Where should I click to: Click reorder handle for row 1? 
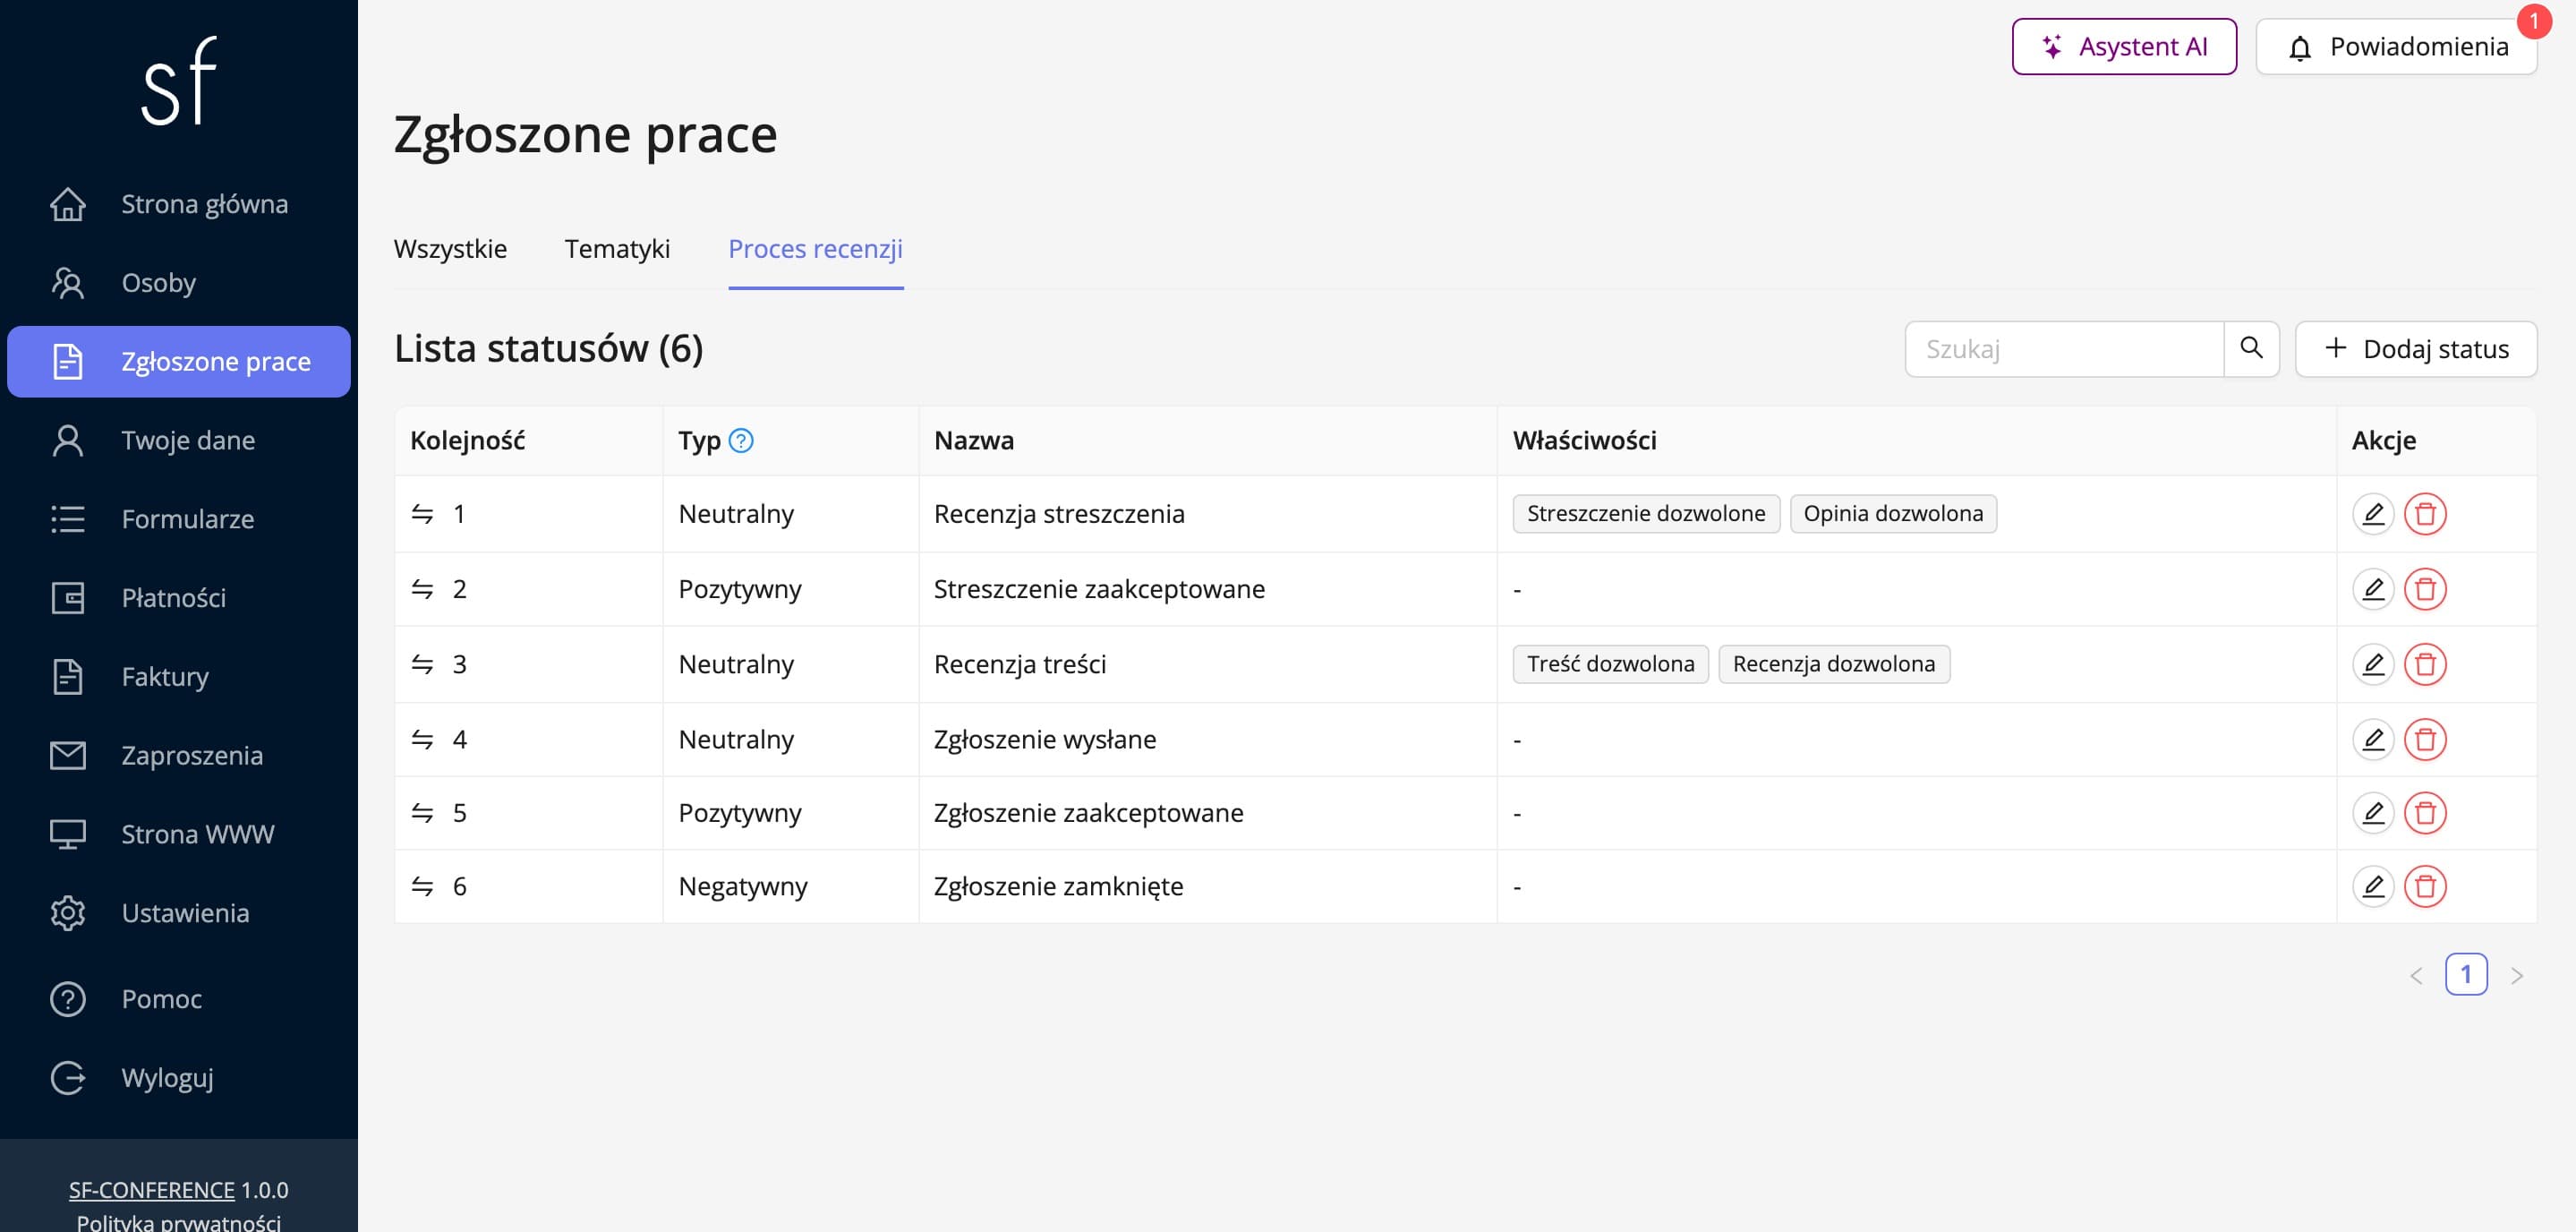(422, 514)
